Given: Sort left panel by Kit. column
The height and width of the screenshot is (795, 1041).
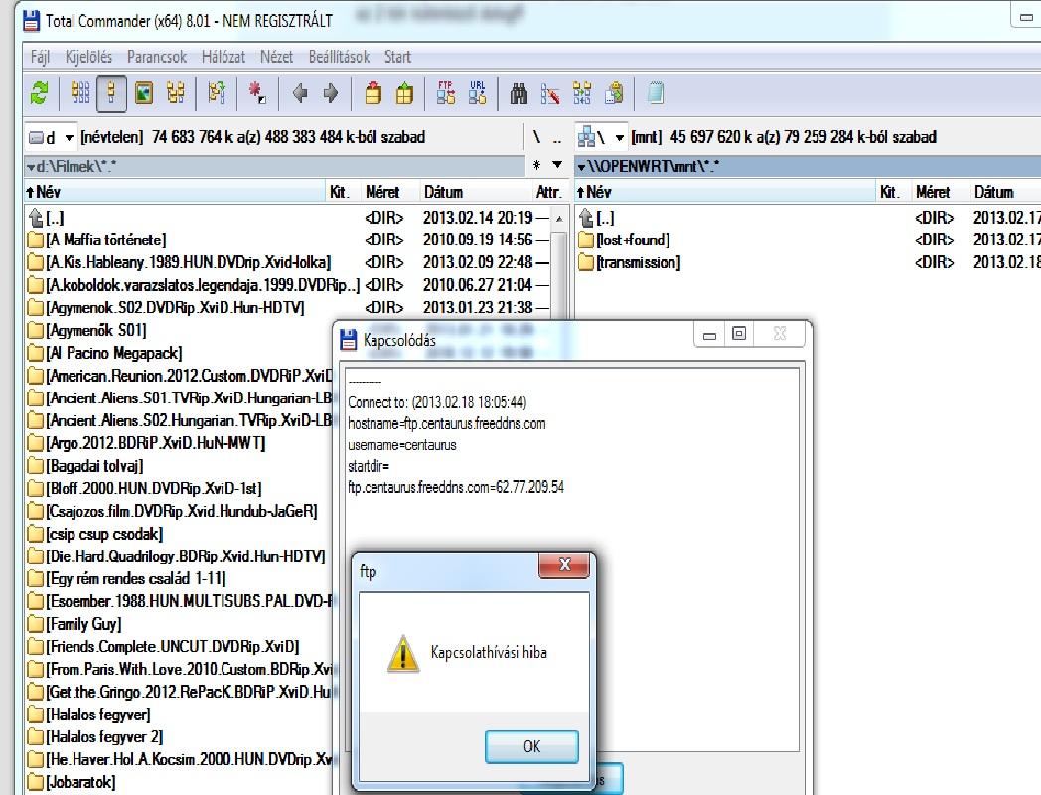Looking at the screenshot, I should pyautogui.click(x=342, y=192).
